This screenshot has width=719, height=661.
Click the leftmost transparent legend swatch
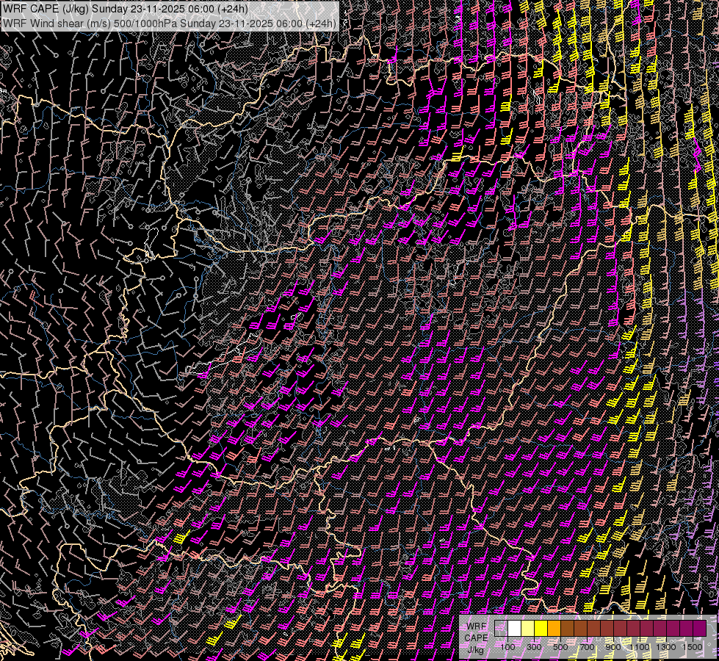(x=502, y=629)
